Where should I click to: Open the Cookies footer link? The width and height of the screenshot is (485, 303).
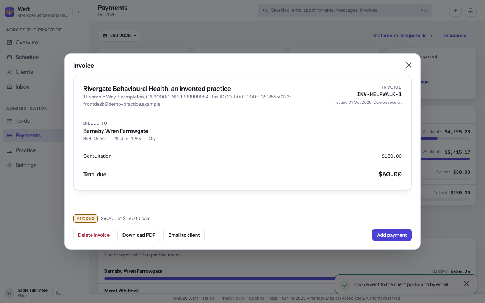tap(257, 298)
